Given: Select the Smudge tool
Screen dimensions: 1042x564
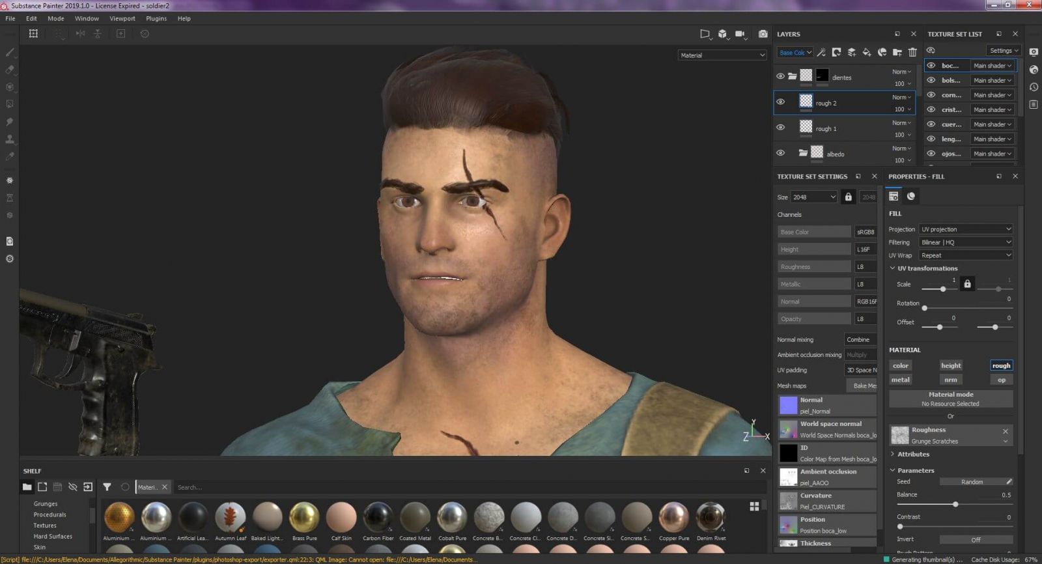Looking at the screenshot, I should (9, 122).
